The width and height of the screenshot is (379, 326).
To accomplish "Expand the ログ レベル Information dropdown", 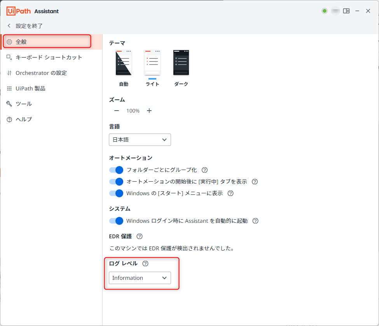I will pyautogui.click(x=140, y=278).
